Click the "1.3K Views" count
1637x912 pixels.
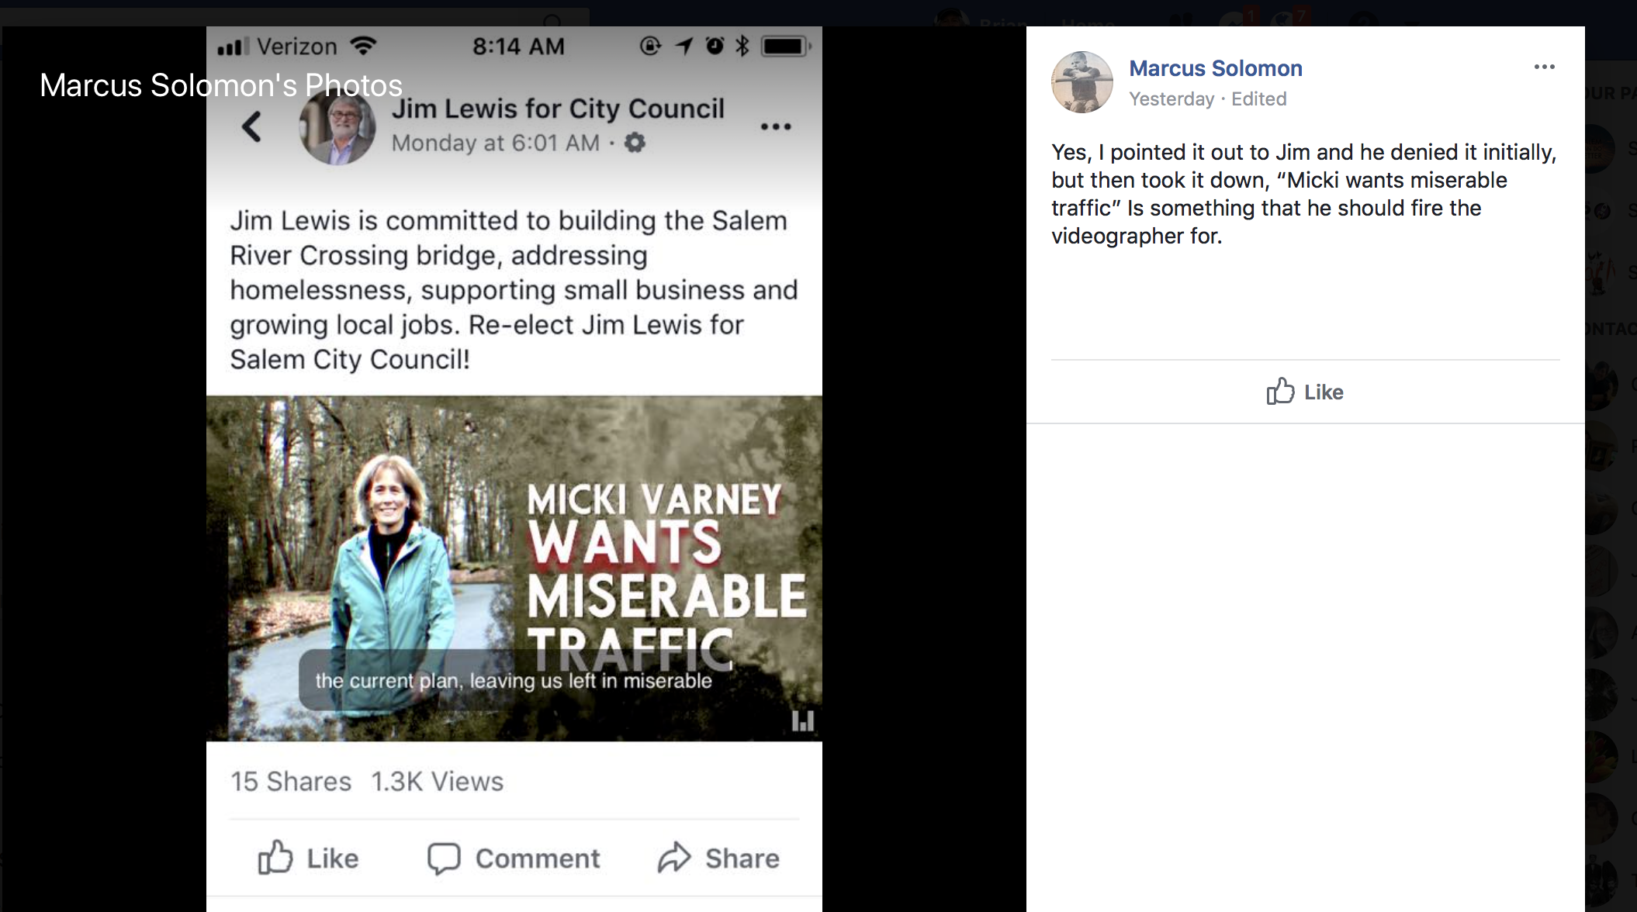coord(437,781)
